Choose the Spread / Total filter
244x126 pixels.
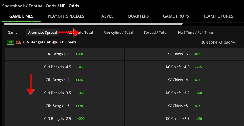(x=156, y=33)
